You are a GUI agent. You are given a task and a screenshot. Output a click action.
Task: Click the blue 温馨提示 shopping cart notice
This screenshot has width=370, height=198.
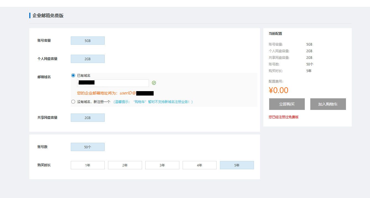pos(153,102)
